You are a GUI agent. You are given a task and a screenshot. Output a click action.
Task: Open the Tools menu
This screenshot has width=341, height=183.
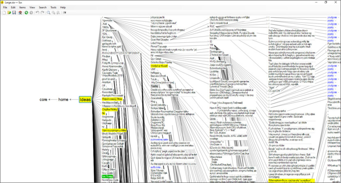coord(53,7)
